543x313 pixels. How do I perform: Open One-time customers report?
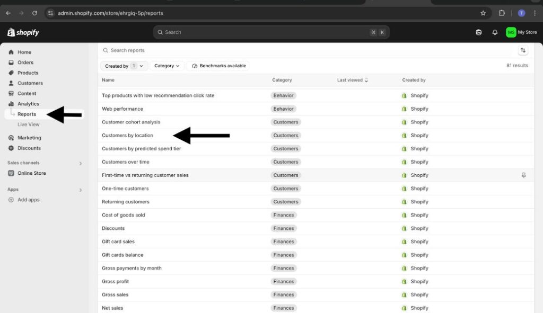125,189
